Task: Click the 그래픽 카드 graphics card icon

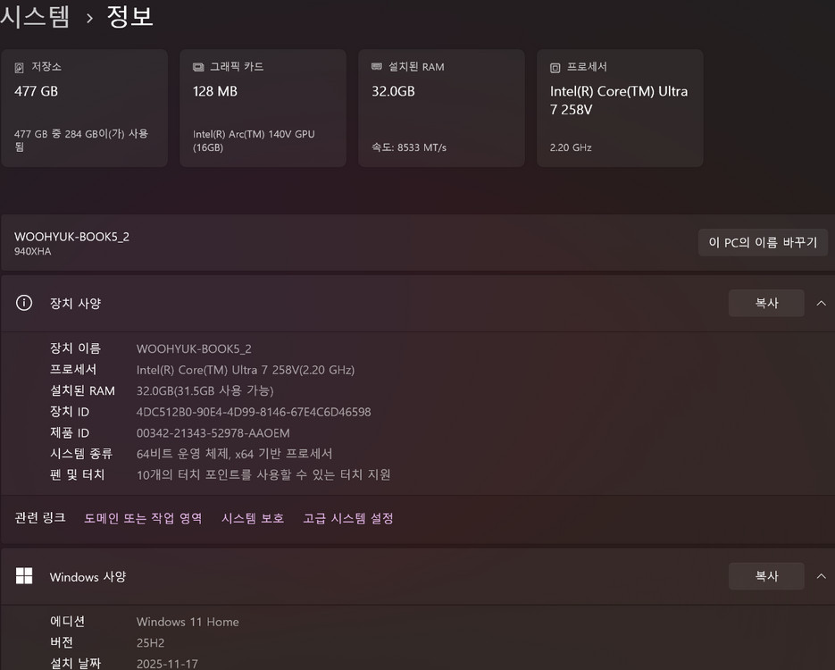Action: [x=197, y=66]
